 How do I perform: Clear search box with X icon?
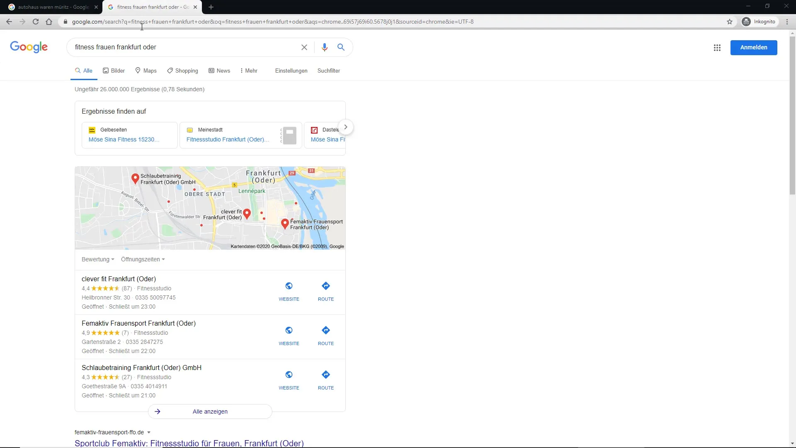click(304, 47)
